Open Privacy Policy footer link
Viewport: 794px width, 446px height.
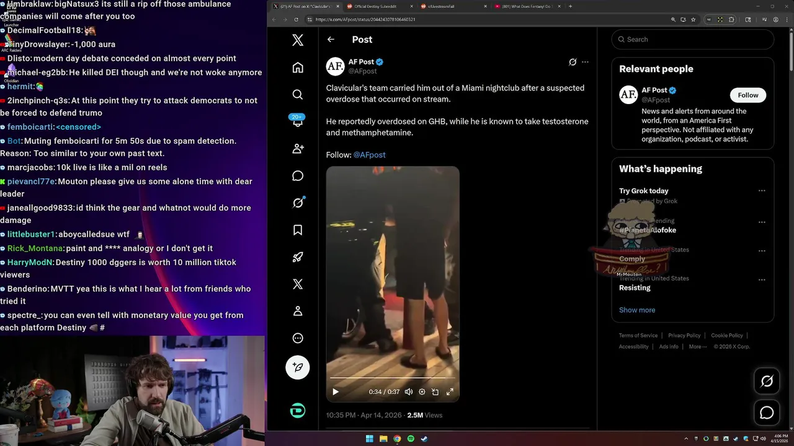tap(684, 335)
